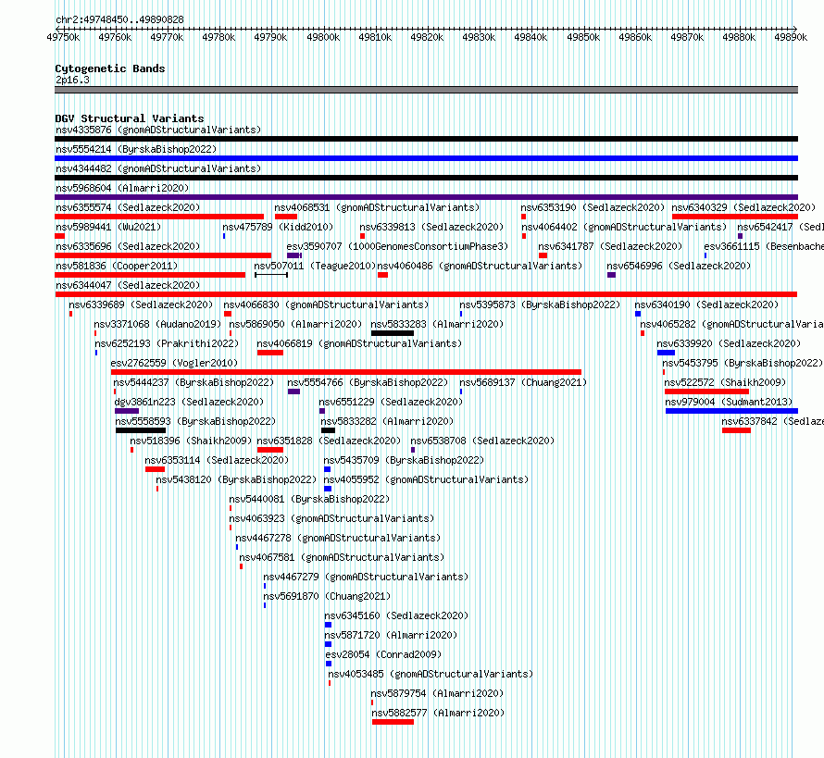Click the purple nsv5968604 Almarri2020 bar
824x758 pixels.
[426, 197]
